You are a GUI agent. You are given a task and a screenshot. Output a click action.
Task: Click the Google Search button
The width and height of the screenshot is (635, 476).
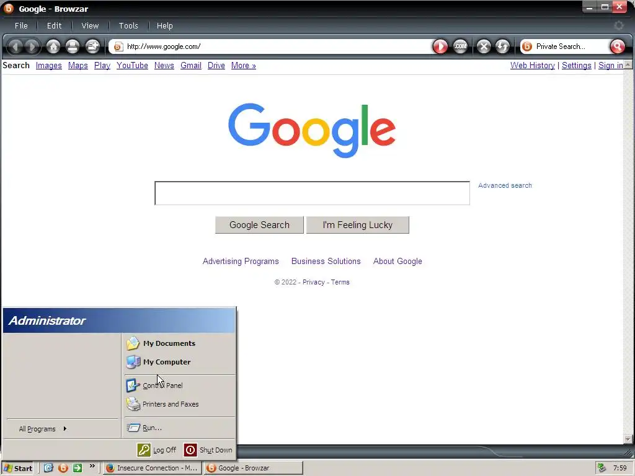[x=259, y=225]
